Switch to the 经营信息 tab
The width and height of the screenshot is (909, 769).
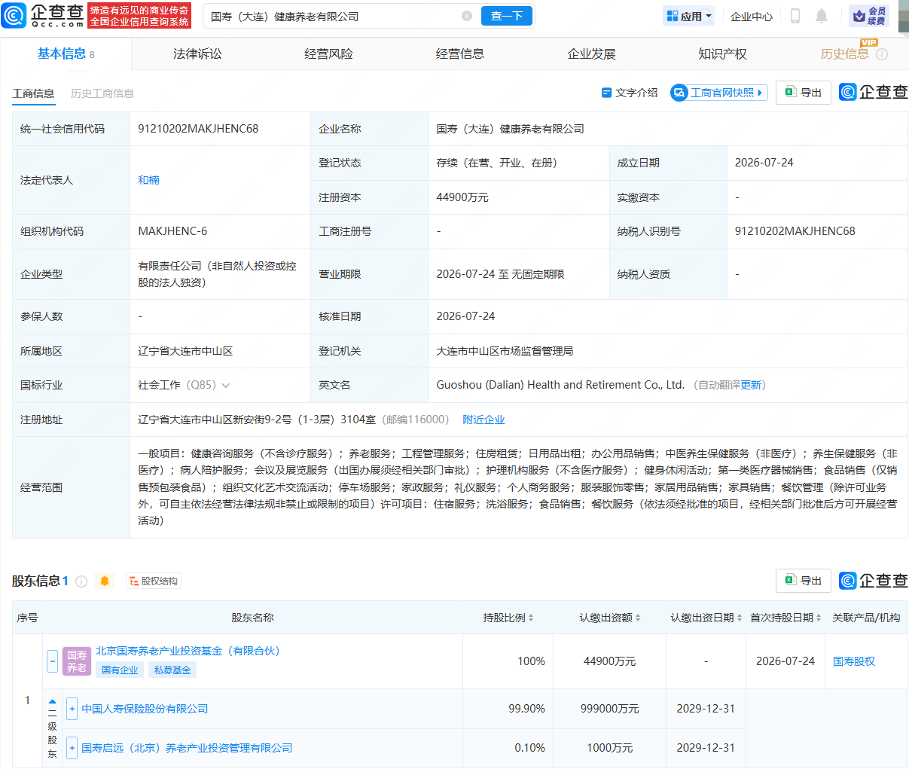coord(459,53)
